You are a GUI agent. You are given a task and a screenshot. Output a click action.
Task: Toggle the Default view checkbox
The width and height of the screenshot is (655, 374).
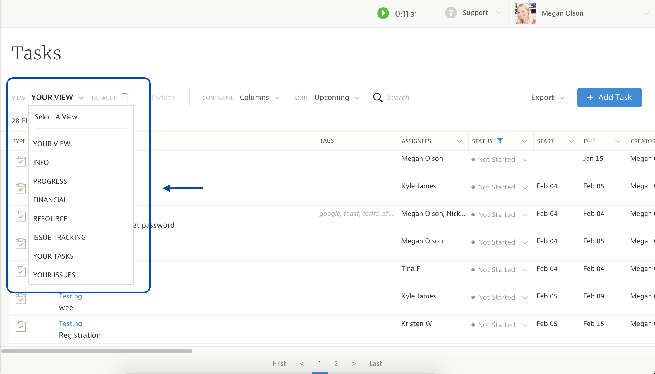pos(124,97)
